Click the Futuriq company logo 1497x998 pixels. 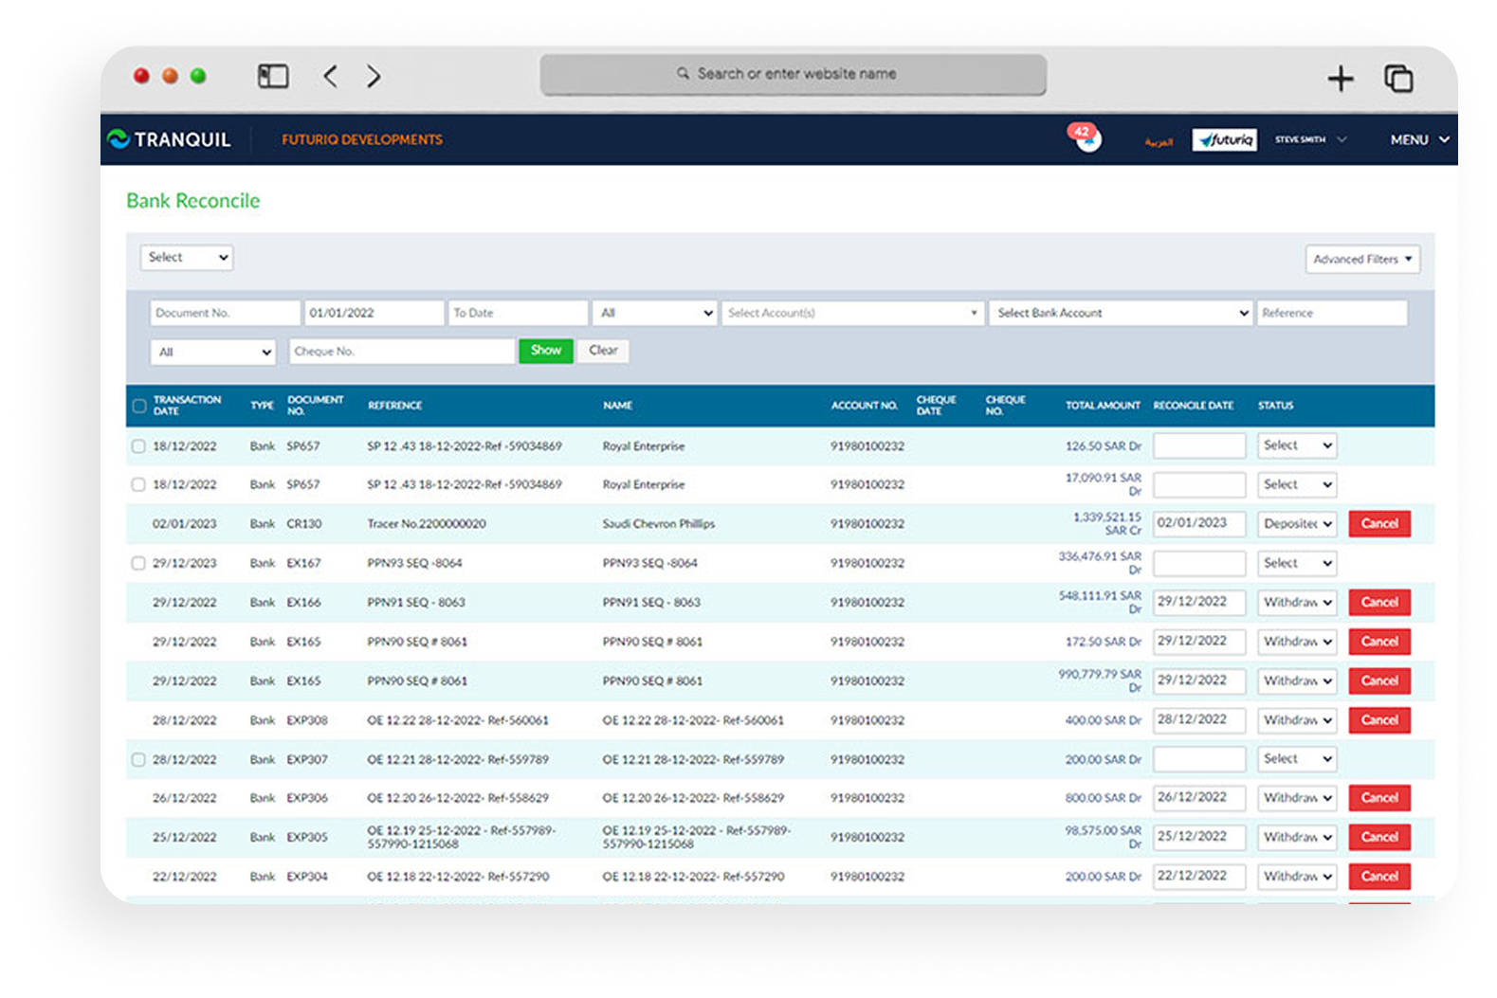(1224, 140)
